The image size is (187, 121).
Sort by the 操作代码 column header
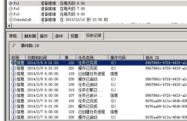(x=126, y=58)
